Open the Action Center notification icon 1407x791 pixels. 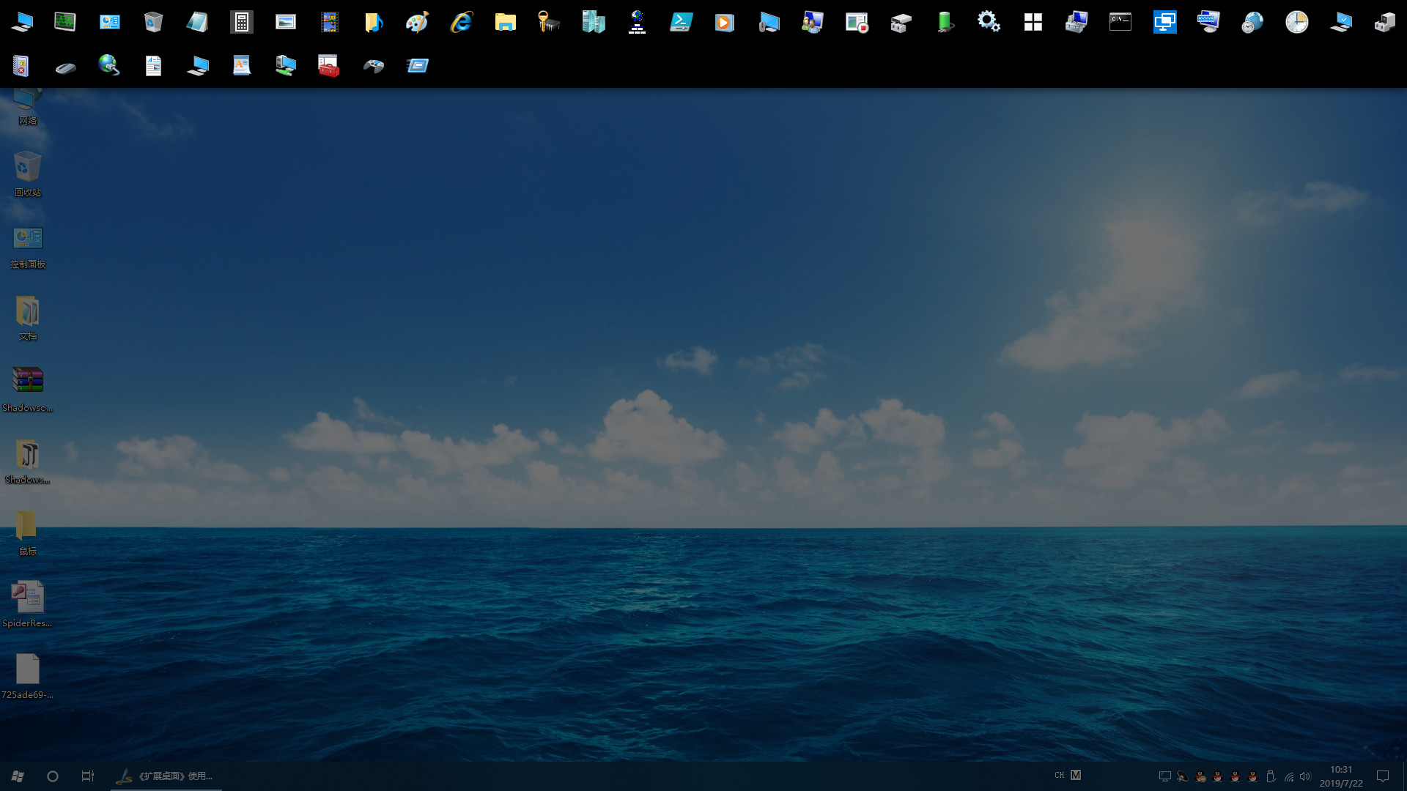1382,776
